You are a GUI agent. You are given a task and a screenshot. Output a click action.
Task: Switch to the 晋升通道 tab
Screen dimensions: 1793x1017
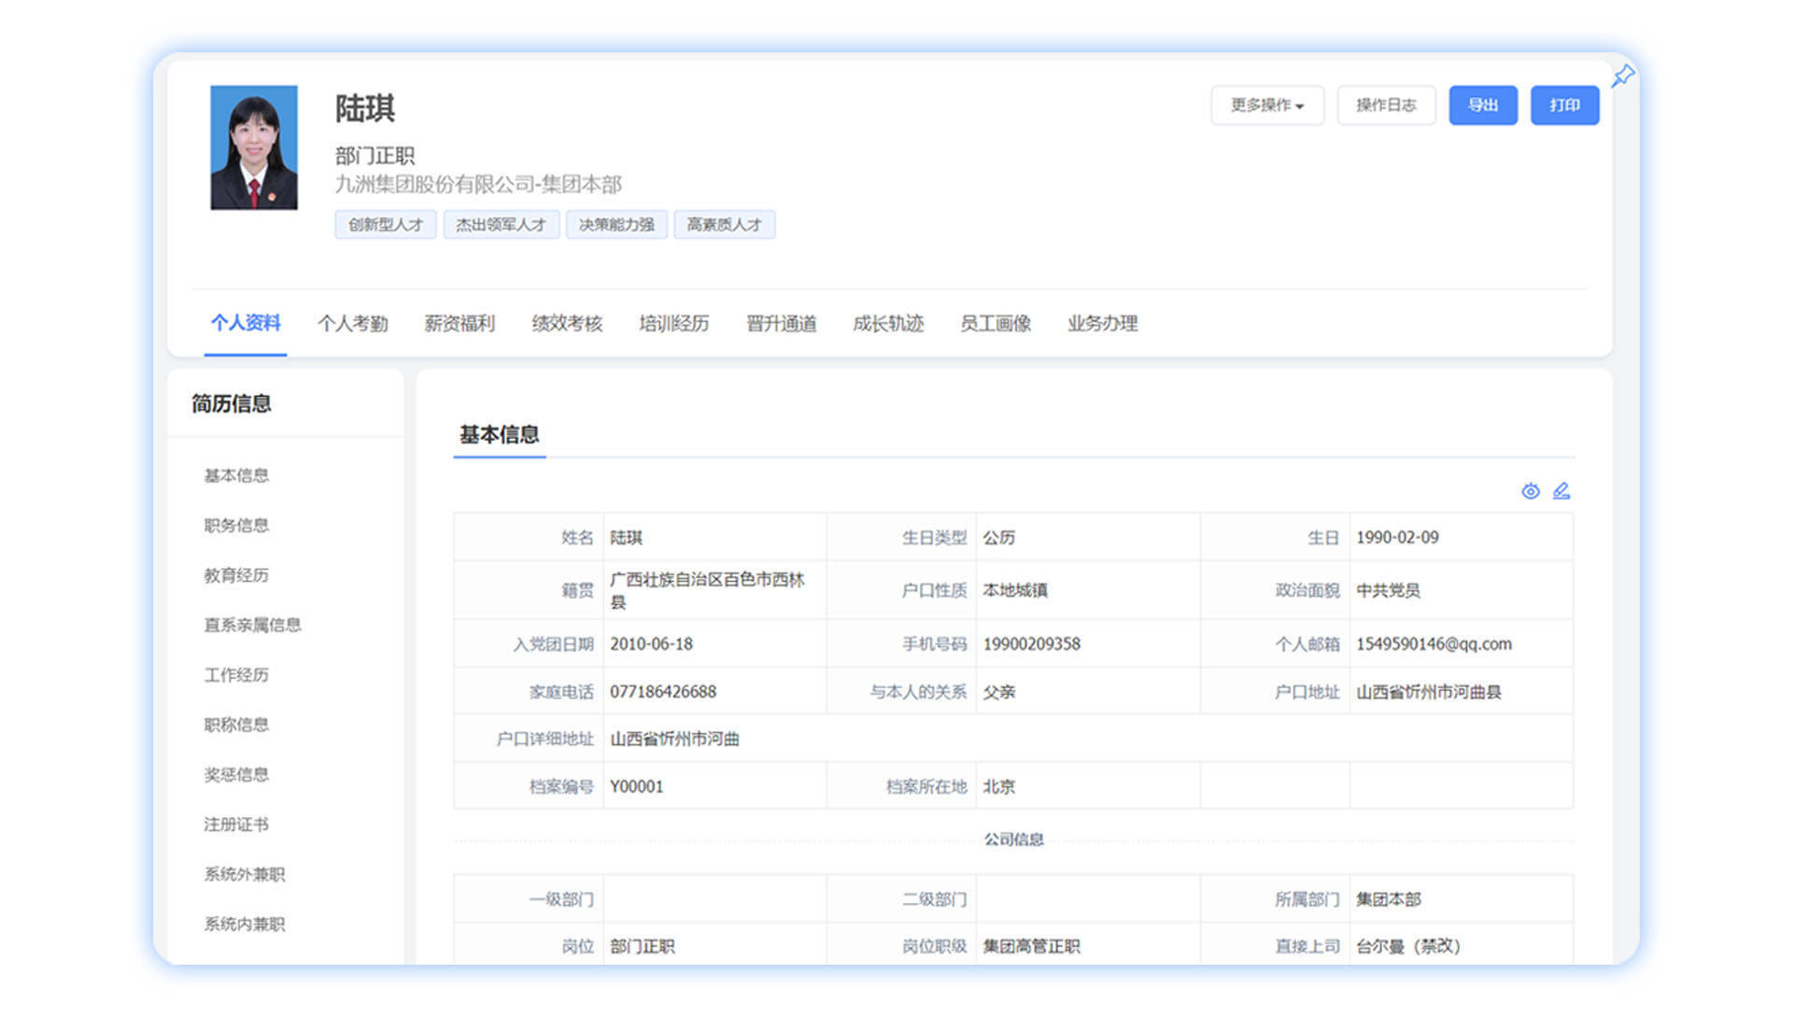782,323
